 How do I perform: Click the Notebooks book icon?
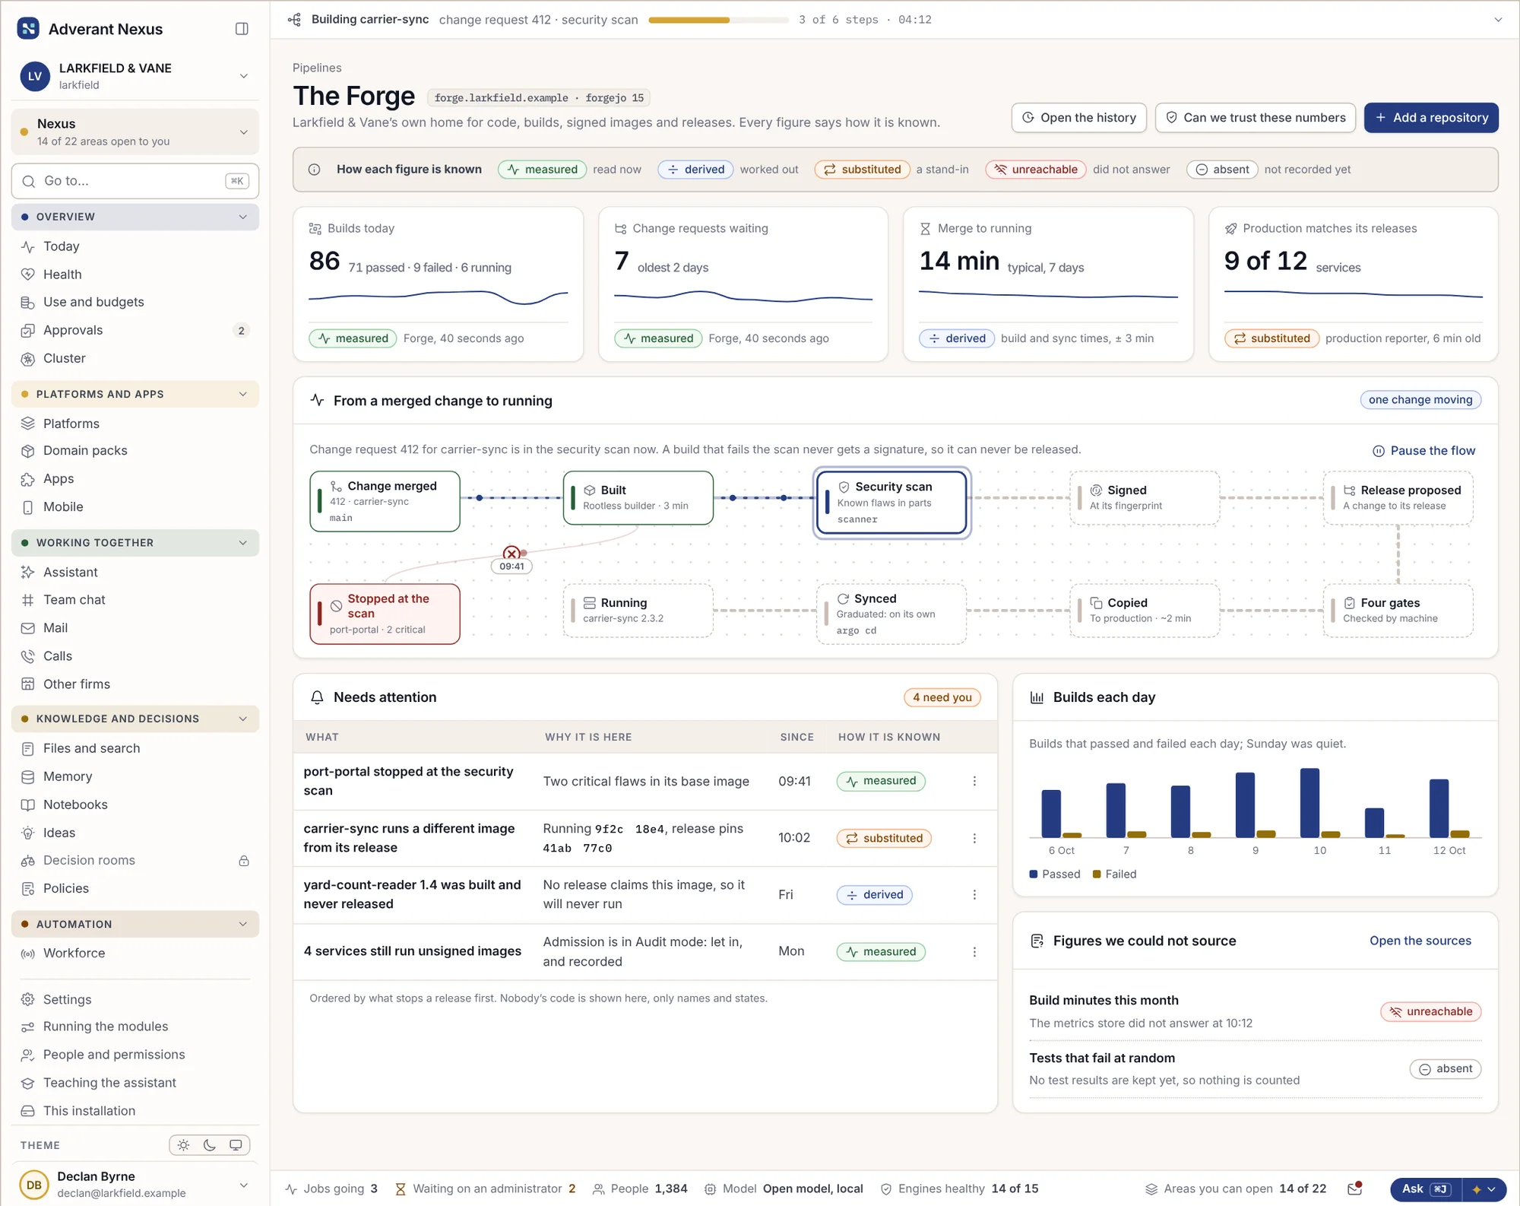click(28, 805)
